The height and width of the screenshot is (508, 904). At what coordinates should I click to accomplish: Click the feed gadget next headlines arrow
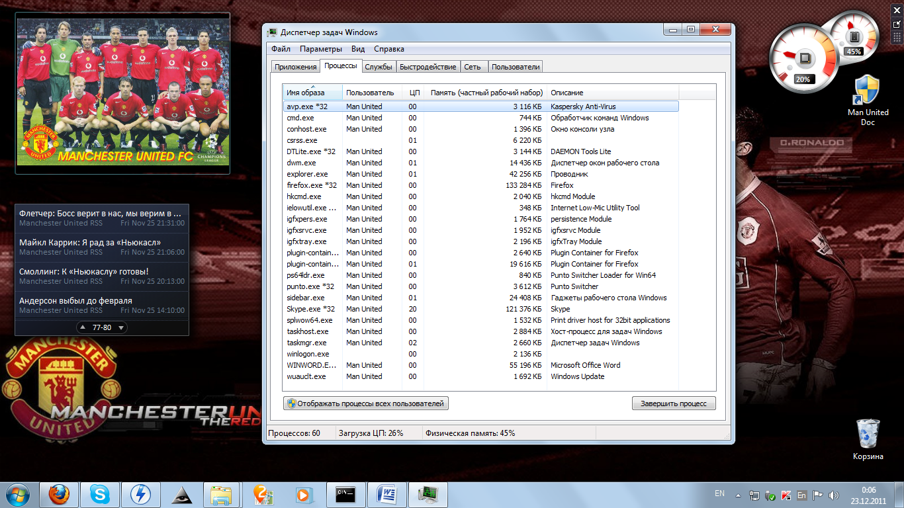(122, 327)
